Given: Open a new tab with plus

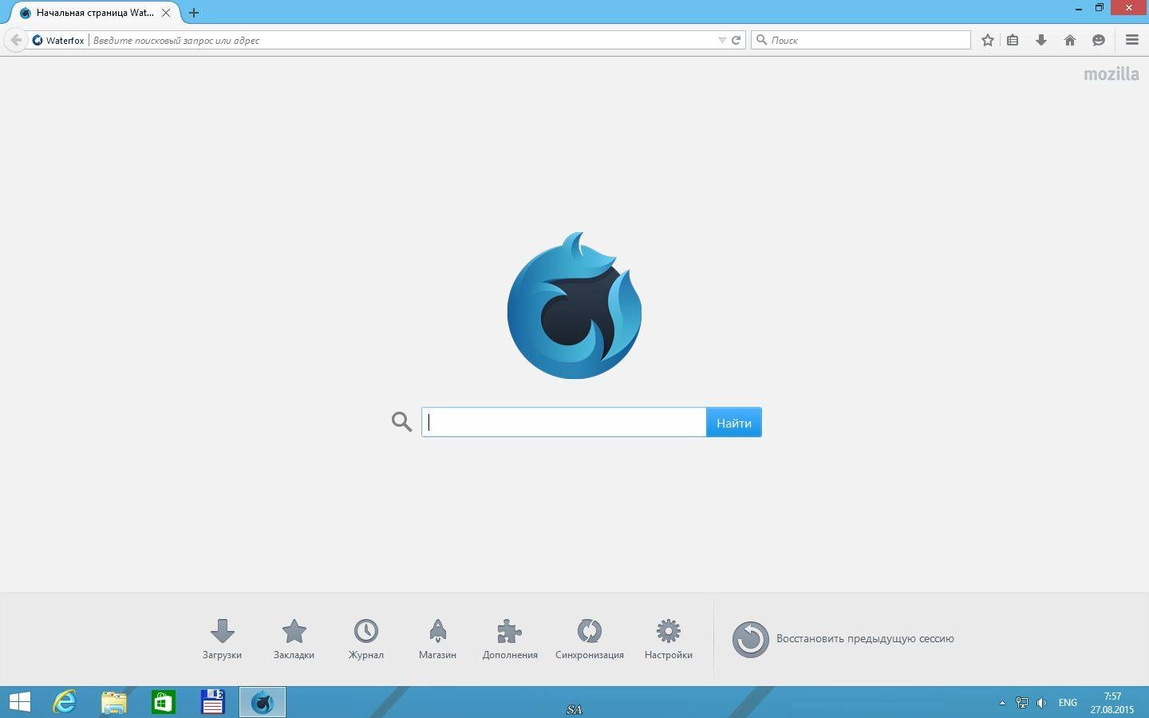Looking at the screenshot, I should 193,13.
